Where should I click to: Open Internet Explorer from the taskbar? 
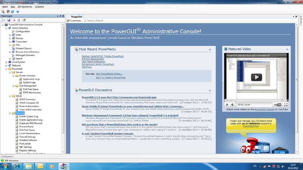(17, 166)
